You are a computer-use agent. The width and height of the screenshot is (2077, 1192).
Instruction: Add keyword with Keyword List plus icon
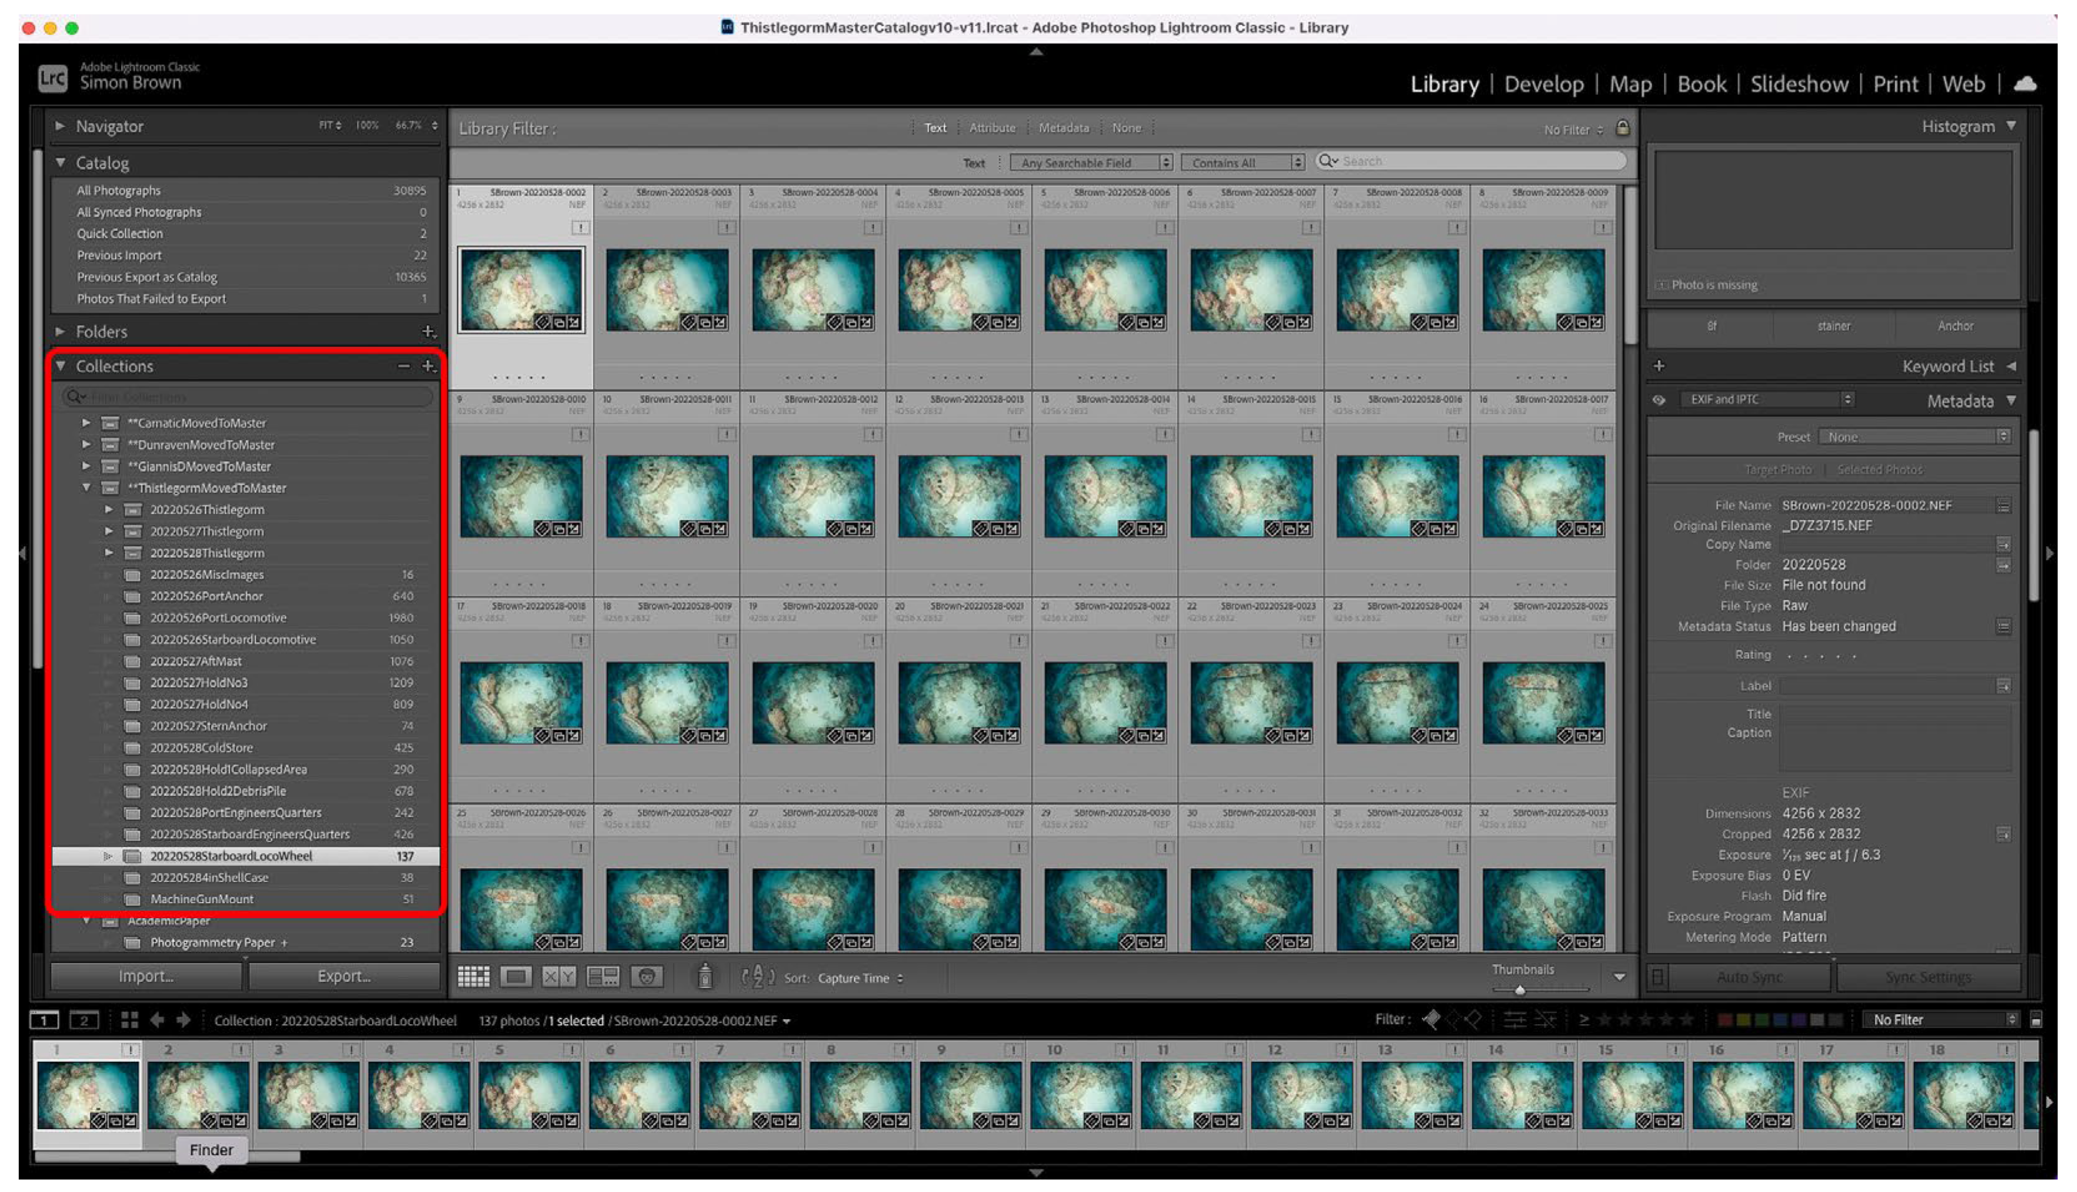tap(1659, 366)
